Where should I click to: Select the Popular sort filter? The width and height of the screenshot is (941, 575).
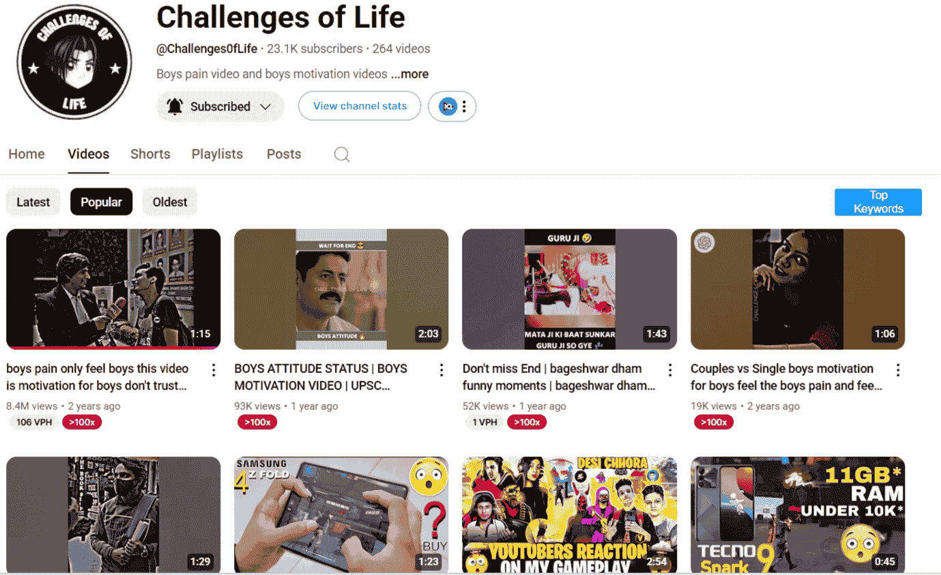point(101,202)
